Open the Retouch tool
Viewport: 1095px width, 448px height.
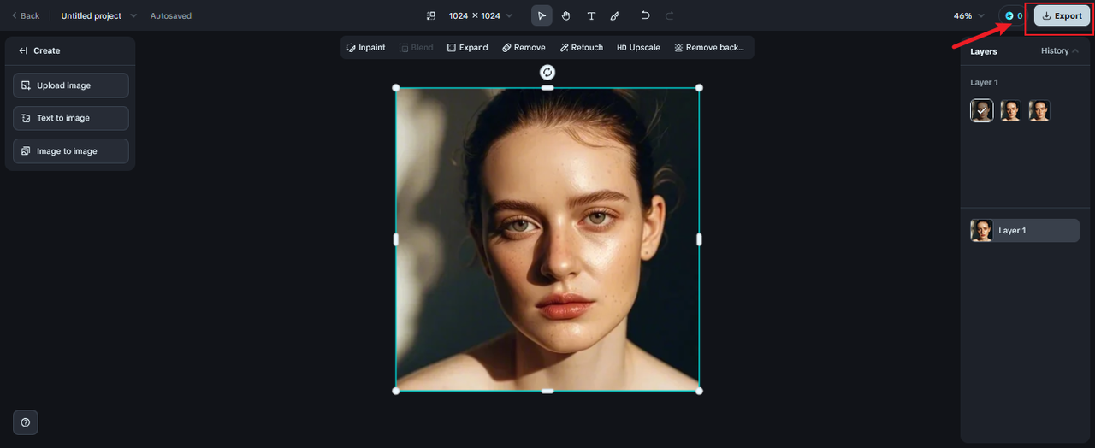(582, 48)
